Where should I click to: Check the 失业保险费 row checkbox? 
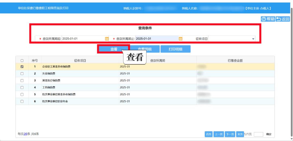[22, 74]
